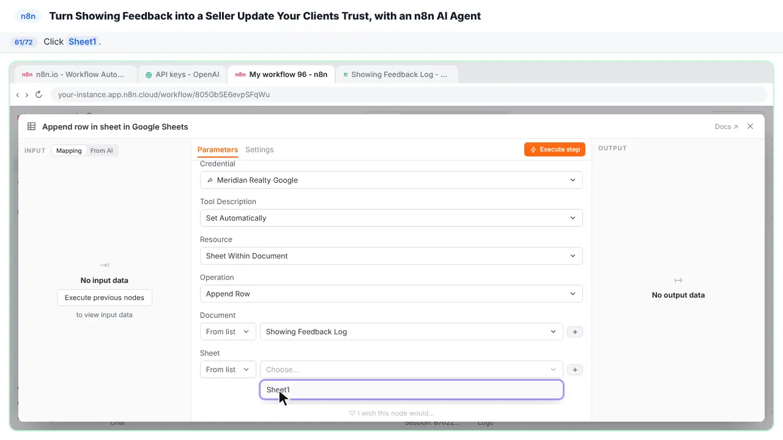Viewport: 783px width, 440px height.
Task: Select Sheet1 from the sheet list
Action: 412,390
